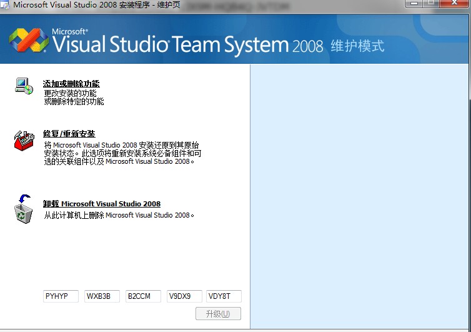Click the window title text 安装程序 - 维护页
The image size is (471, 332).
point(149,4)
